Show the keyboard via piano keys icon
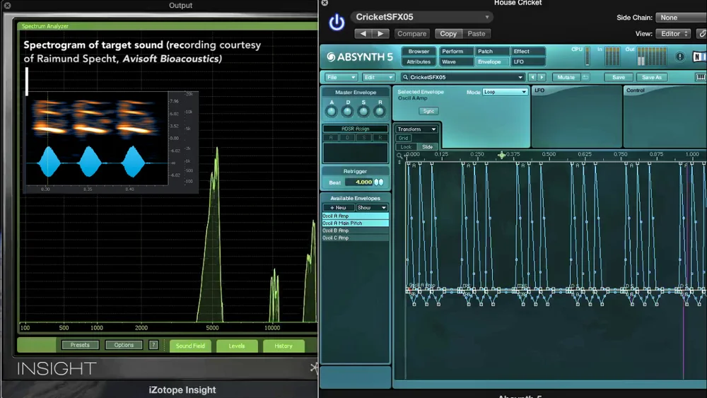This screenshot has width=707, height=398. tap(701, 78)
